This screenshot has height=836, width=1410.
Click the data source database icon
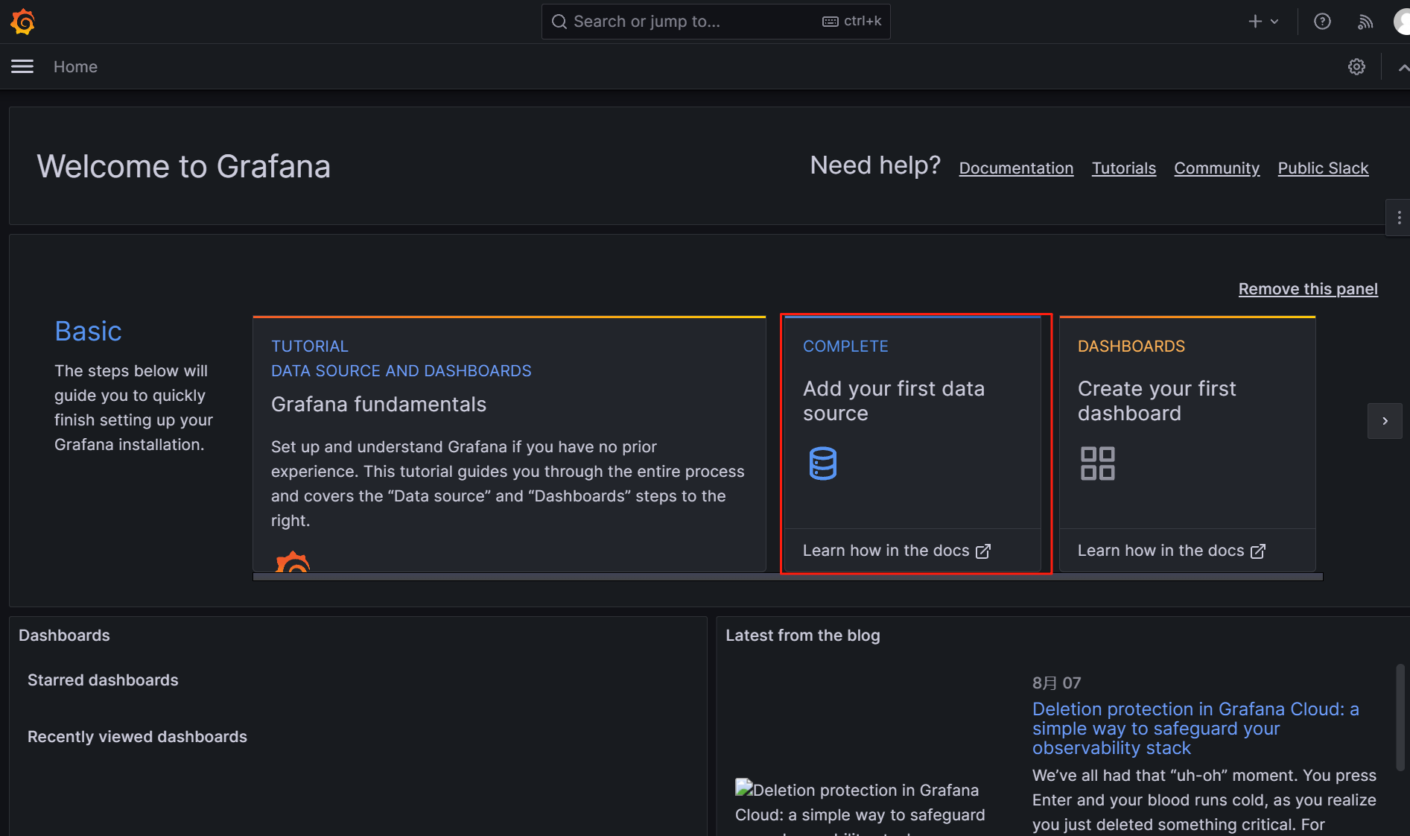pos(823,463)
